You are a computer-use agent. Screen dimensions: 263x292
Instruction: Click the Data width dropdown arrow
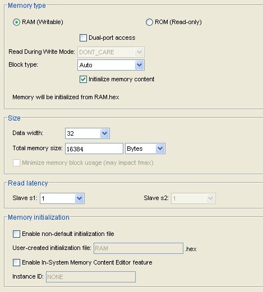pos(105,133)
